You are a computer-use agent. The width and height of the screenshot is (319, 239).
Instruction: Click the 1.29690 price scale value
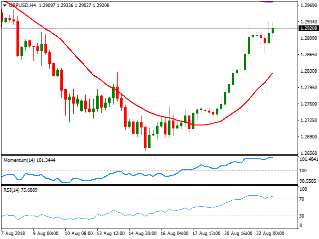309,5
